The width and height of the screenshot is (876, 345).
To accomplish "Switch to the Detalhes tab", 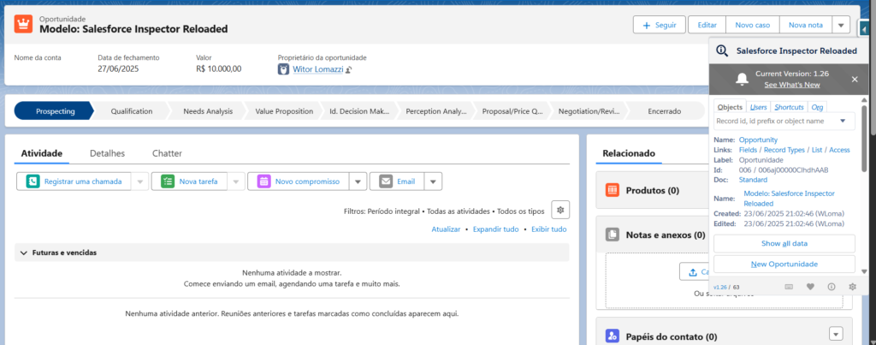I will click(x=107, y=153).
